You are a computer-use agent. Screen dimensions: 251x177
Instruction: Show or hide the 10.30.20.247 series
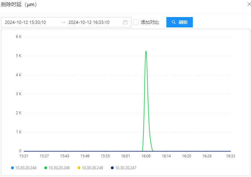[123, 168]
